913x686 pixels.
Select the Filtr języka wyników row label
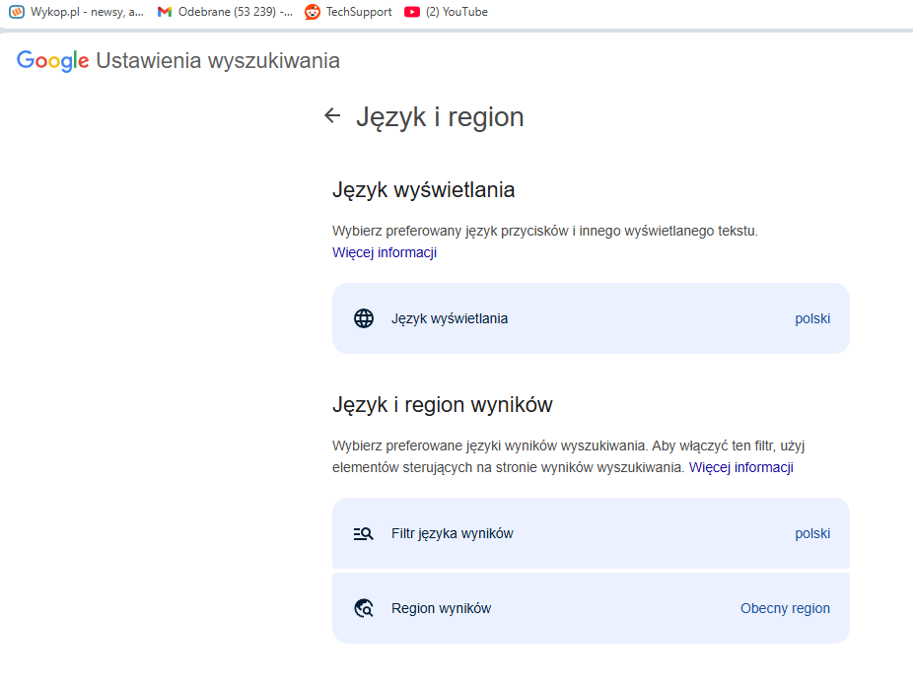point(453,533)
